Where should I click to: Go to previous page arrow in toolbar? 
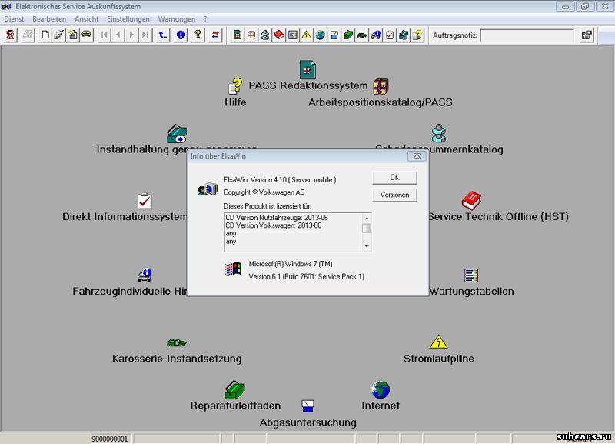click(118, 35)
